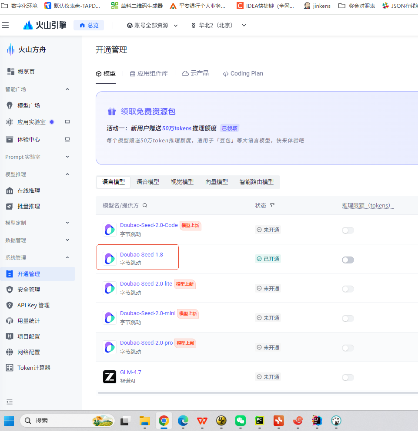
Task: Open WeChat from the taskbar
Action: tap(240, 421)
